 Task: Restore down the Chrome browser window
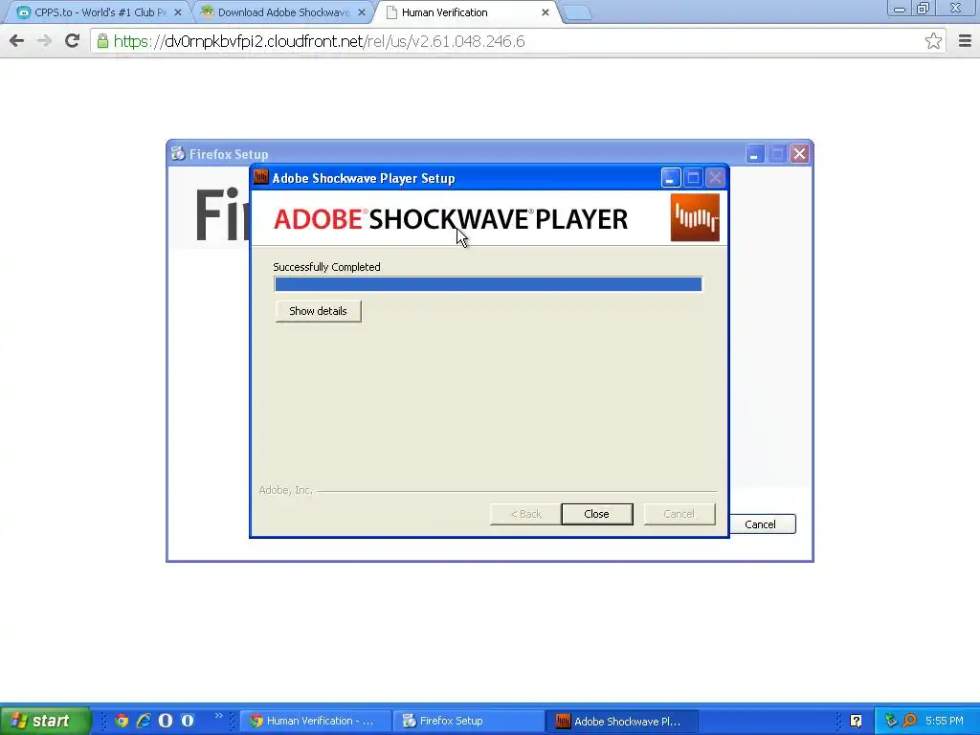tap(923, 9)
